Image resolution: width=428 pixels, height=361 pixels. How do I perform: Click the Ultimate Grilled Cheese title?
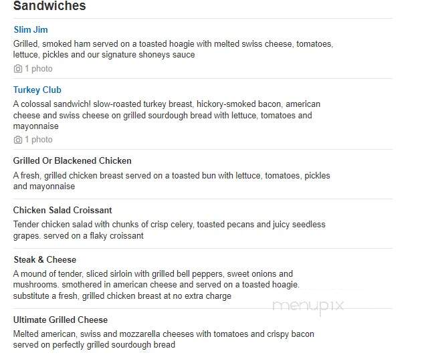(x=60, y=320)
